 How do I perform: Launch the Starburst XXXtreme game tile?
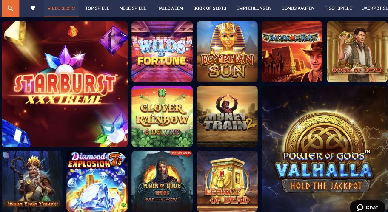65,84
